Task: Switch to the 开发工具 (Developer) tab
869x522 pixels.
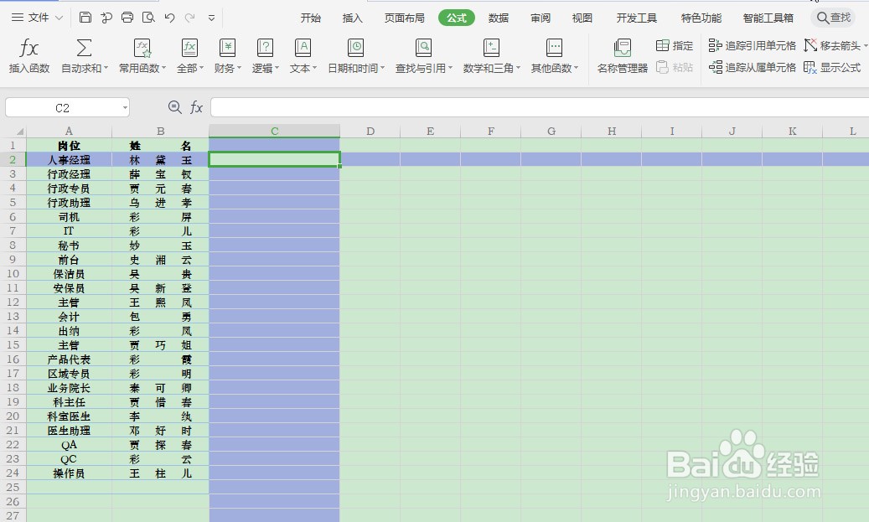Action: [x=636, y=18]
